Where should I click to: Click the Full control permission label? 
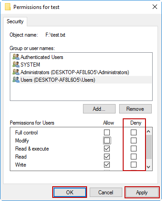[26, 133]
